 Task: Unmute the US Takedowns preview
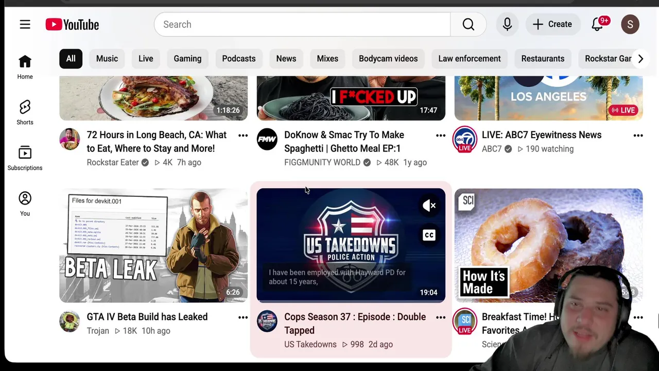coord(429,206)
